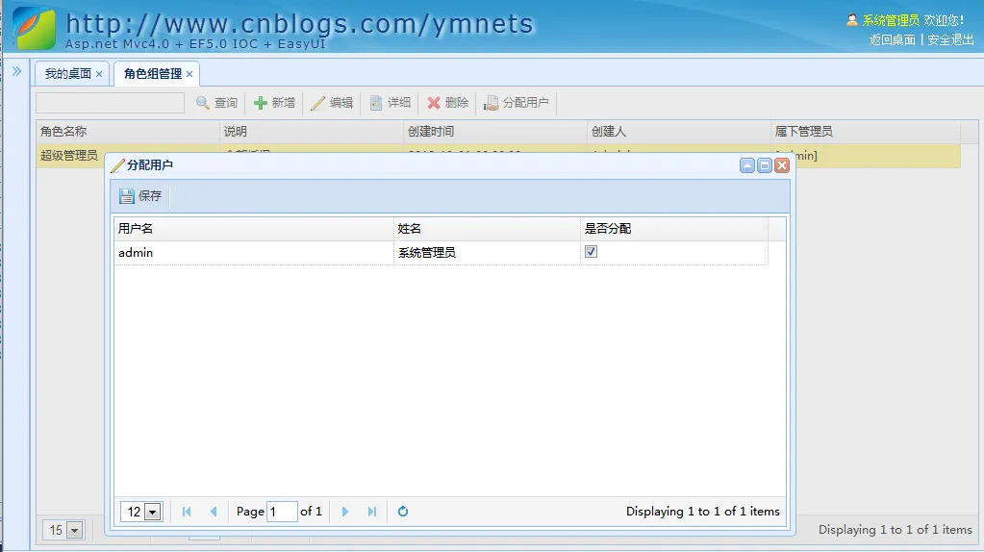
Task: Open 详细 details from the toolbar
Action: [x=391, y=103]
